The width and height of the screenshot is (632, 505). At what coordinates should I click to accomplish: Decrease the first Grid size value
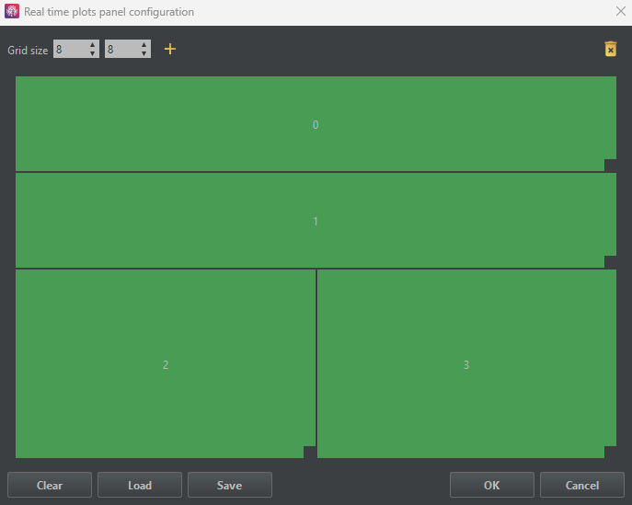coord(93,54)
